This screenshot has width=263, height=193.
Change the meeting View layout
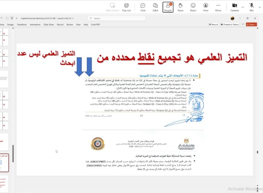(206, 7)
